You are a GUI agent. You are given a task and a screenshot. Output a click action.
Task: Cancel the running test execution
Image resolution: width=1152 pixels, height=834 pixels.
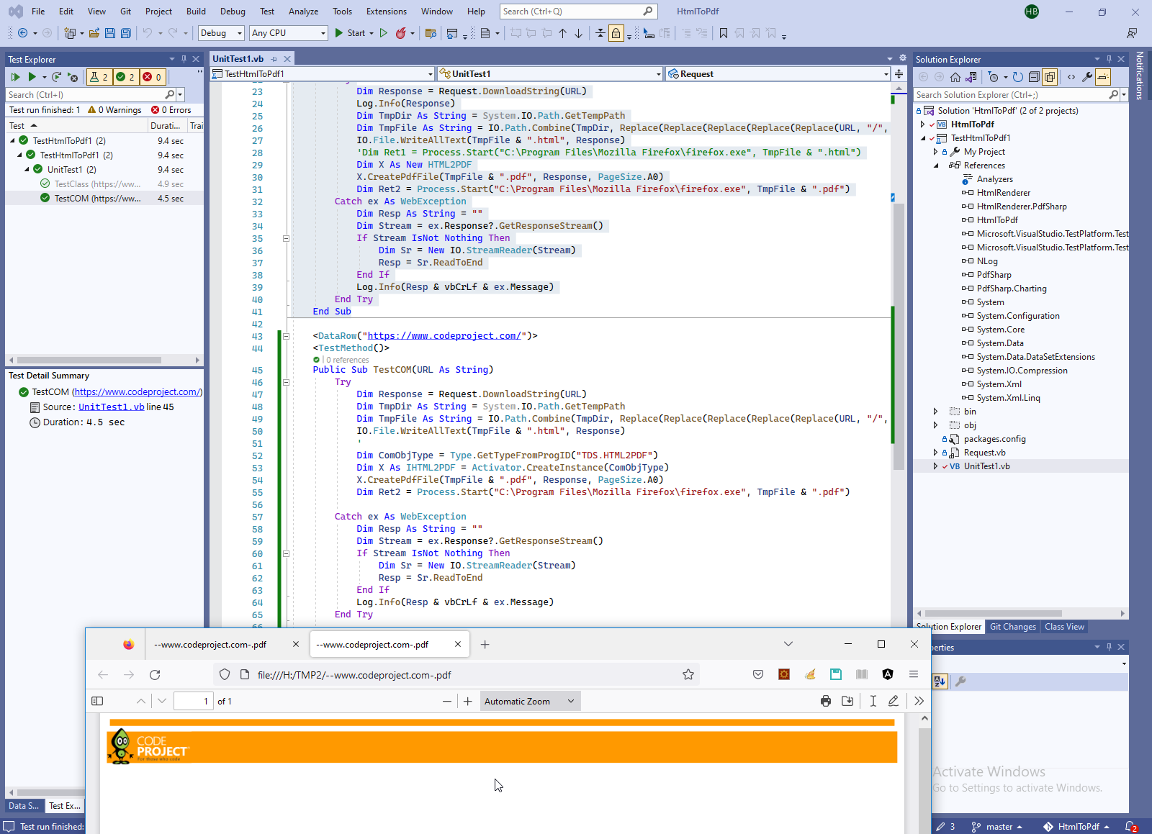pos(73,77)
